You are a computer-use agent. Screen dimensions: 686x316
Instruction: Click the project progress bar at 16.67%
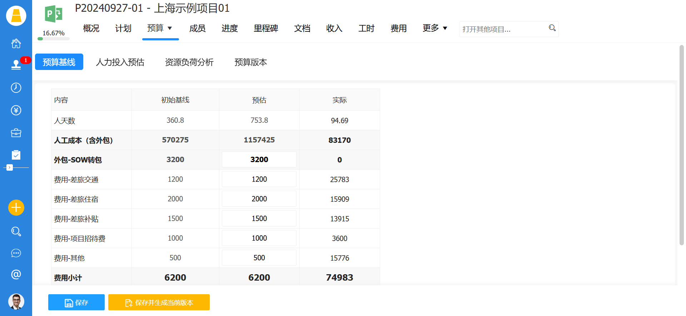[x=54, y=39]
